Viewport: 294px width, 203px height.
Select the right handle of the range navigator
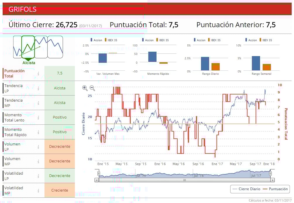tap(270, 173)
